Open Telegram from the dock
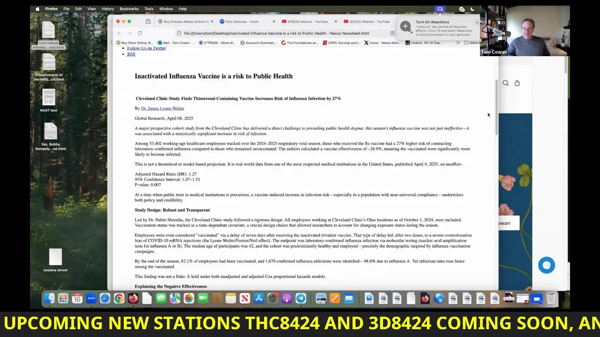The width and height of the screenshot is (600, 337). [301, 299]
